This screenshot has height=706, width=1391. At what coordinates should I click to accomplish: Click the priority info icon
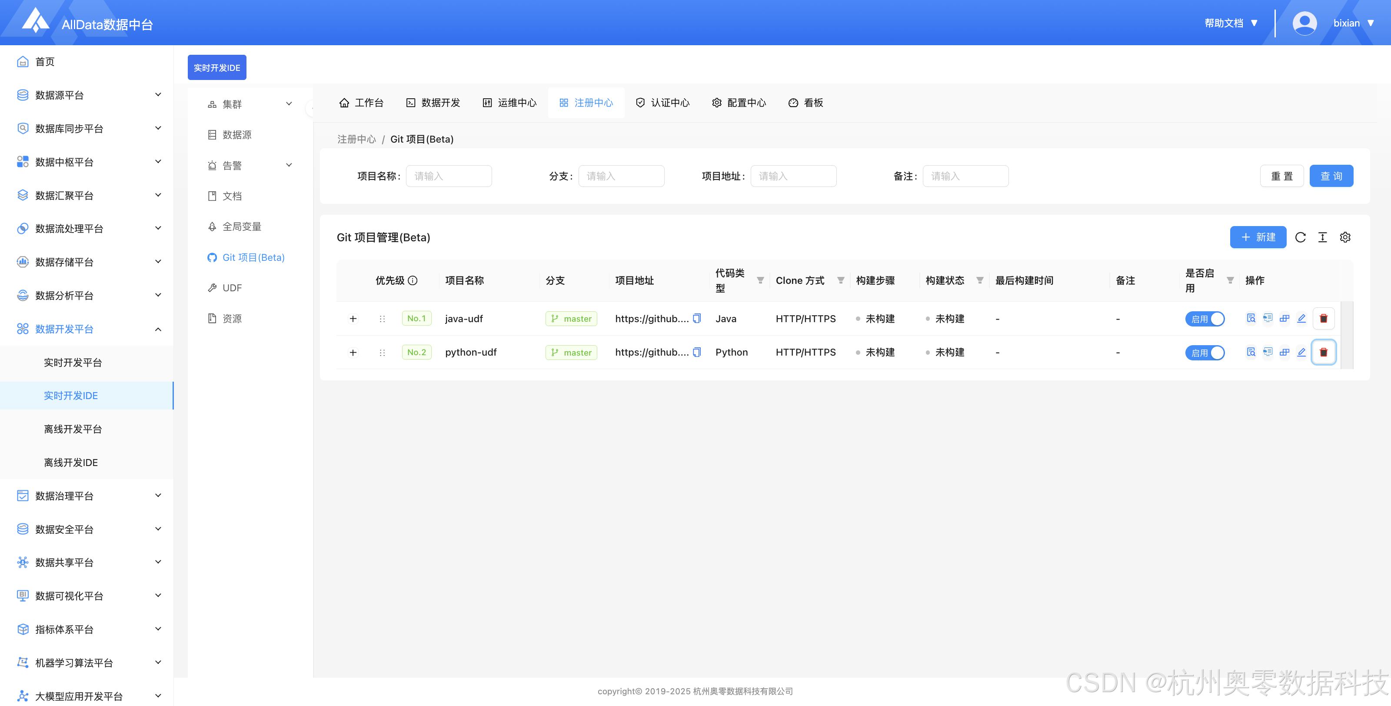(x=413, y=280)
